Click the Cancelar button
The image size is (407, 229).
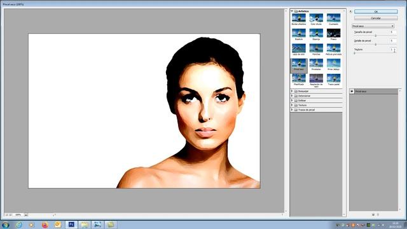pyautogui.click(x=376, y=18)
